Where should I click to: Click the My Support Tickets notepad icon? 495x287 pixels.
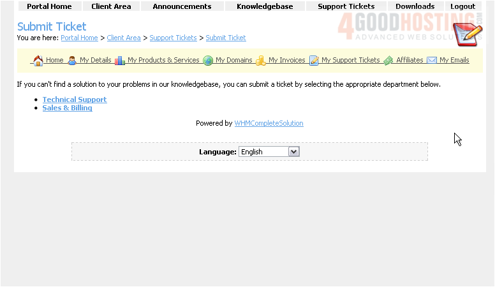314,61
